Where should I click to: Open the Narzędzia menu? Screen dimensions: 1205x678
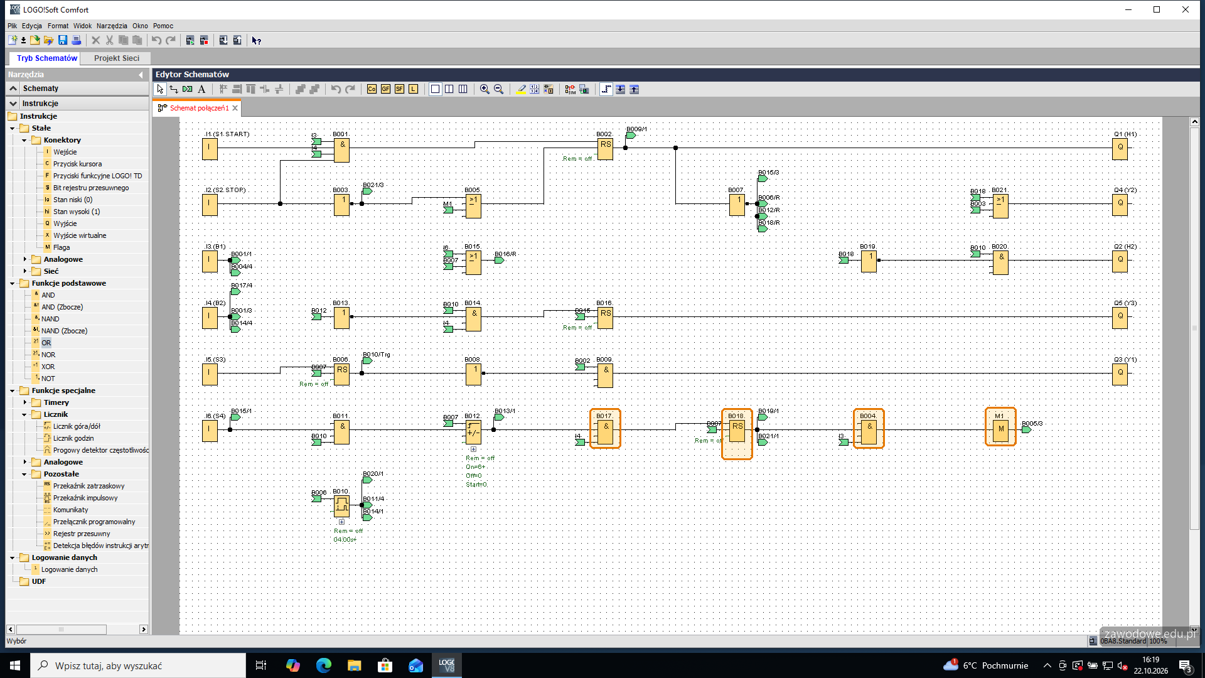click(112, 26)
